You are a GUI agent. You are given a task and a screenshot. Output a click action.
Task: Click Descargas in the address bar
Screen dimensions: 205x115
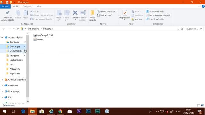pyautogui.click(x=48, y=29)
